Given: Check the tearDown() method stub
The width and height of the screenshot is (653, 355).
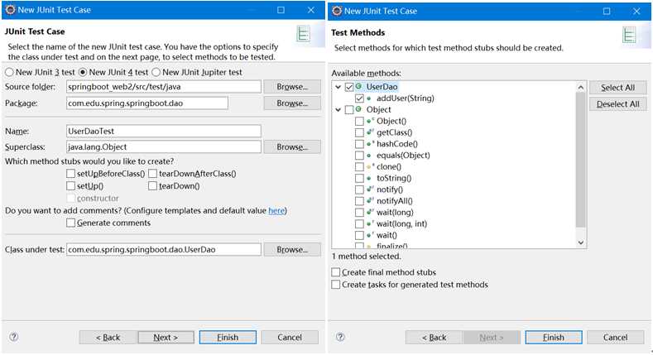Looking at the screenshot, I should pyautogui.click(x=153, y=185).
